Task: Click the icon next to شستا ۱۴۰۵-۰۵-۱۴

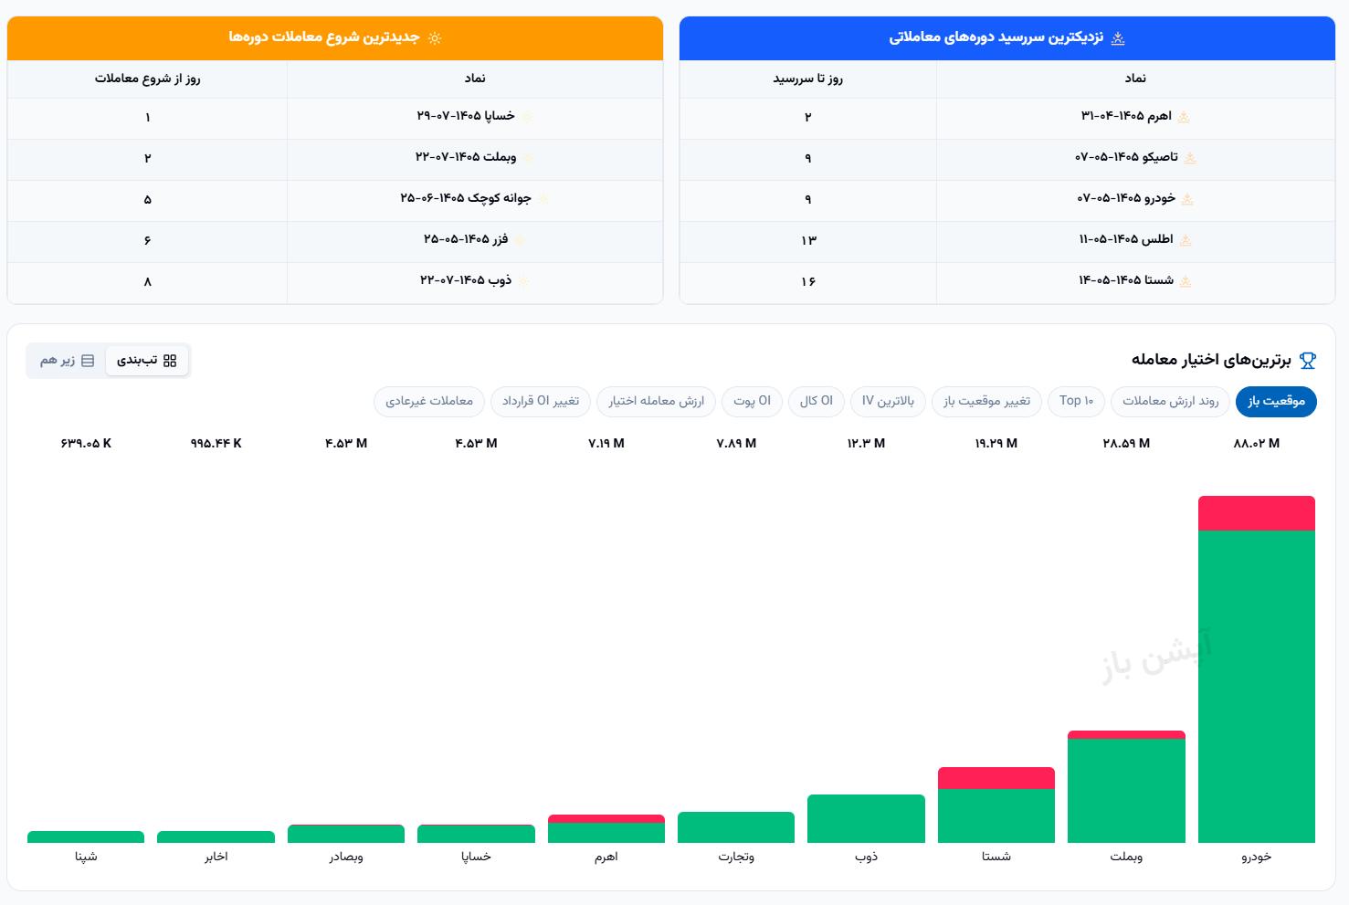Action: coord(1186,281)
